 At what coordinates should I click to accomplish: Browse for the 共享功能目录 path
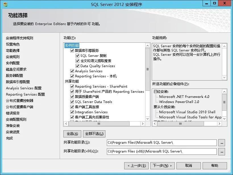(x=222, y=143)
